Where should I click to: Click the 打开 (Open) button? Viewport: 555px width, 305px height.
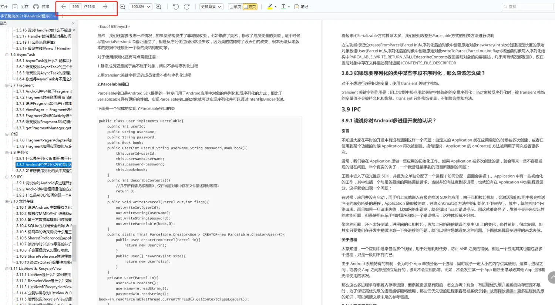click(x=4, y=7)
